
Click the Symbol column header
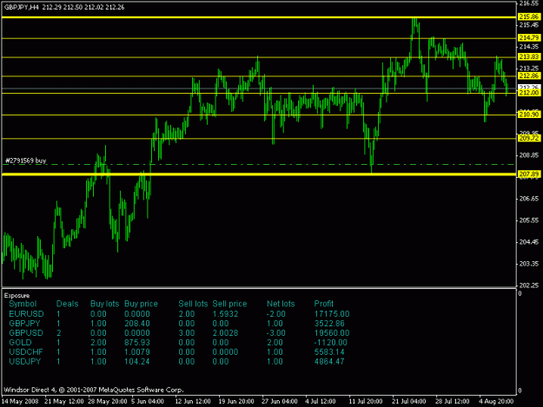pyautogui.click(x=23, y=304)
